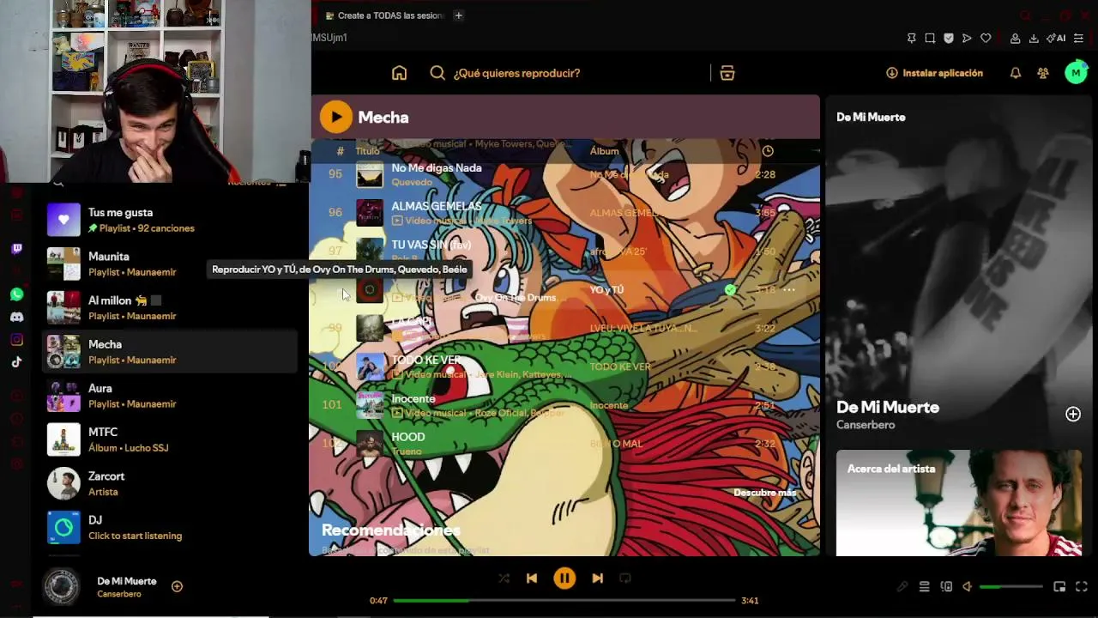Click the ¿Qué quieres reproducir? search field
The height and width of the screenshot is (618, 1098).
click(x=516, y=73)
